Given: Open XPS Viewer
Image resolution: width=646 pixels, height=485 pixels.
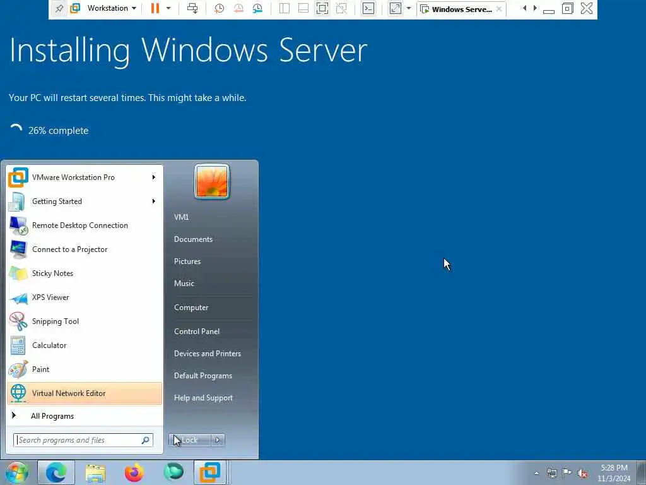Looking at the screenshot, I should click(85, 297).
